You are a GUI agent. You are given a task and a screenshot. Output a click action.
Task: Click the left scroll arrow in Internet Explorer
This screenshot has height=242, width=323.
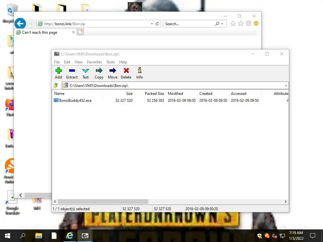click(x=21, y=195)
